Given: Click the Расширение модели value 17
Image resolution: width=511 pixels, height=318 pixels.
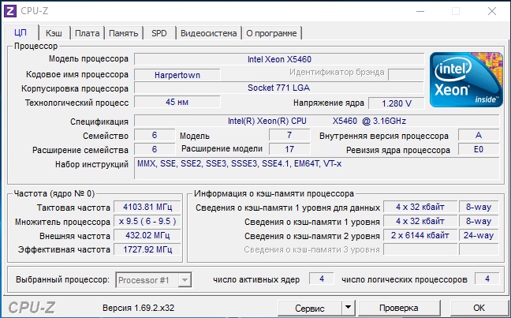Looking at the screenshot, I should (x=289, y=149).
